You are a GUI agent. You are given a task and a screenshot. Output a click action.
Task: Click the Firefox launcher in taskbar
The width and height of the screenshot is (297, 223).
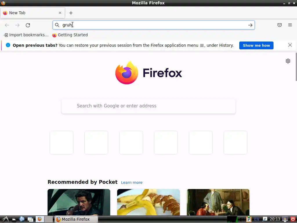40,219
